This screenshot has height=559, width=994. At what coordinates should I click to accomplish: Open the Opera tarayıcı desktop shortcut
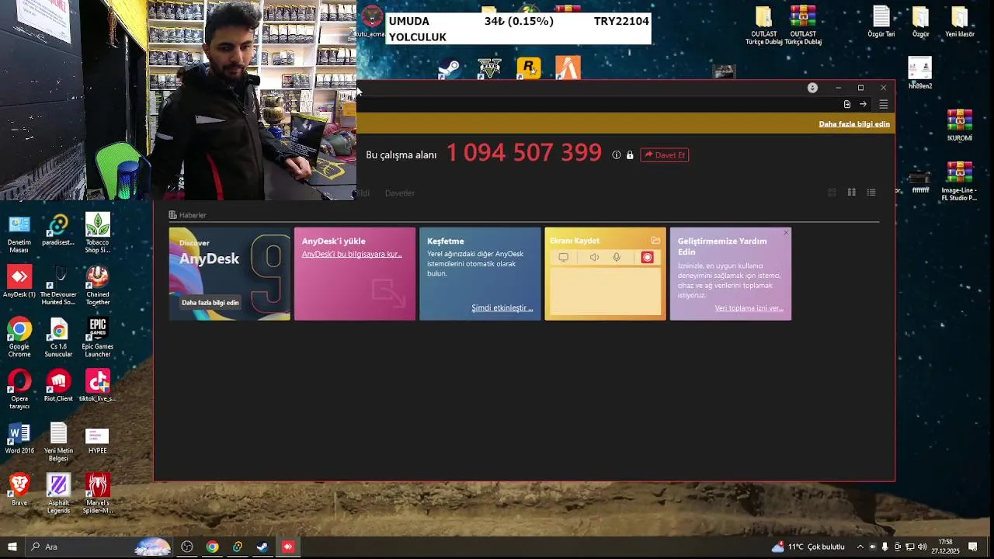(x=19, y=389)
